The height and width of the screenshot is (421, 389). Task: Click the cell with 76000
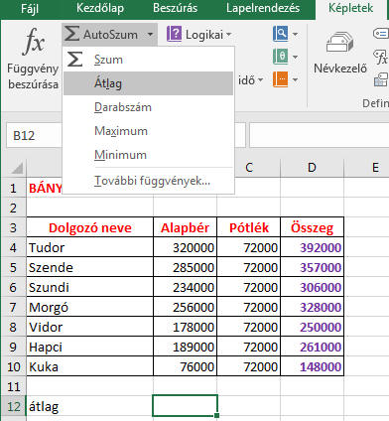pyautogui.click(x=185, y=366)
